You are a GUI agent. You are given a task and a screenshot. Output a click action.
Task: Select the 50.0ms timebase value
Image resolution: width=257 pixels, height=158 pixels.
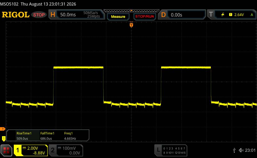point(68,15)
